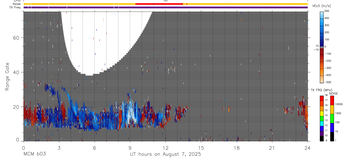Click the '20' tick label on the Range Gate axis
346x160 pixels.
pos(17,107)
